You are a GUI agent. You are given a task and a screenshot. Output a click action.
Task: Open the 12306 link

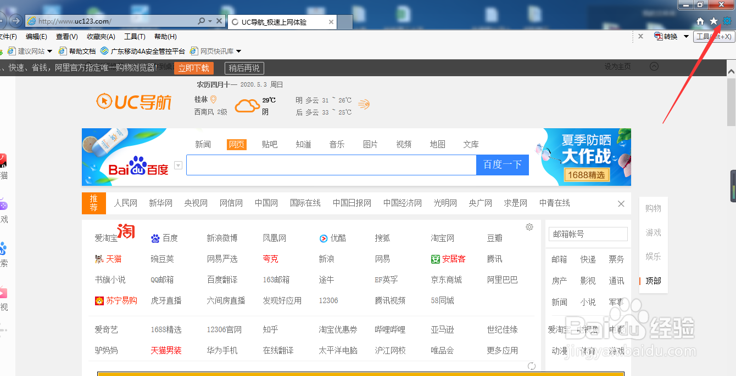click(x=328, y=300)
